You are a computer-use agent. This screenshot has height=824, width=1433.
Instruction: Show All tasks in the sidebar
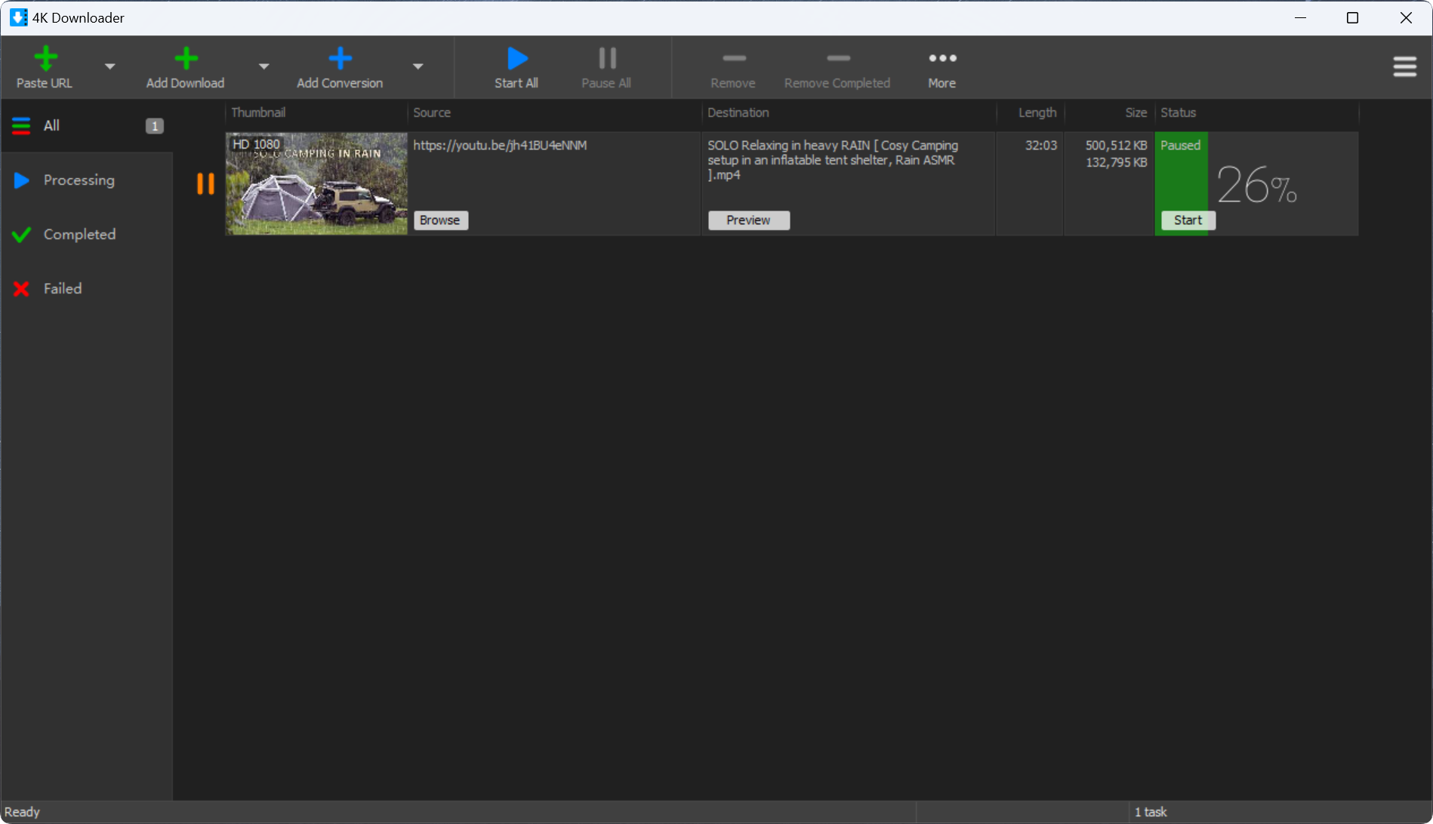[x=51, y=126]
